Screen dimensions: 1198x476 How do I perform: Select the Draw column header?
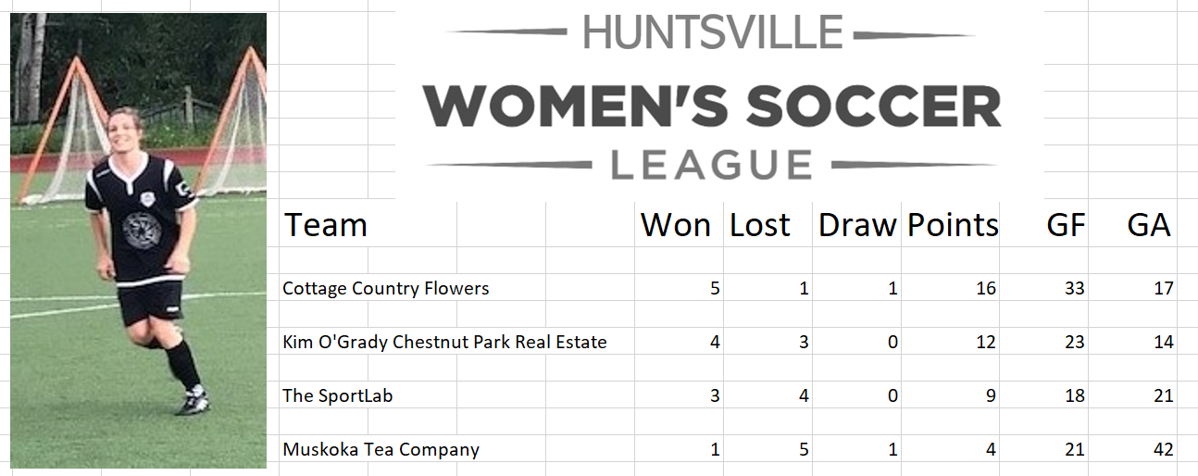click(857, 225)
